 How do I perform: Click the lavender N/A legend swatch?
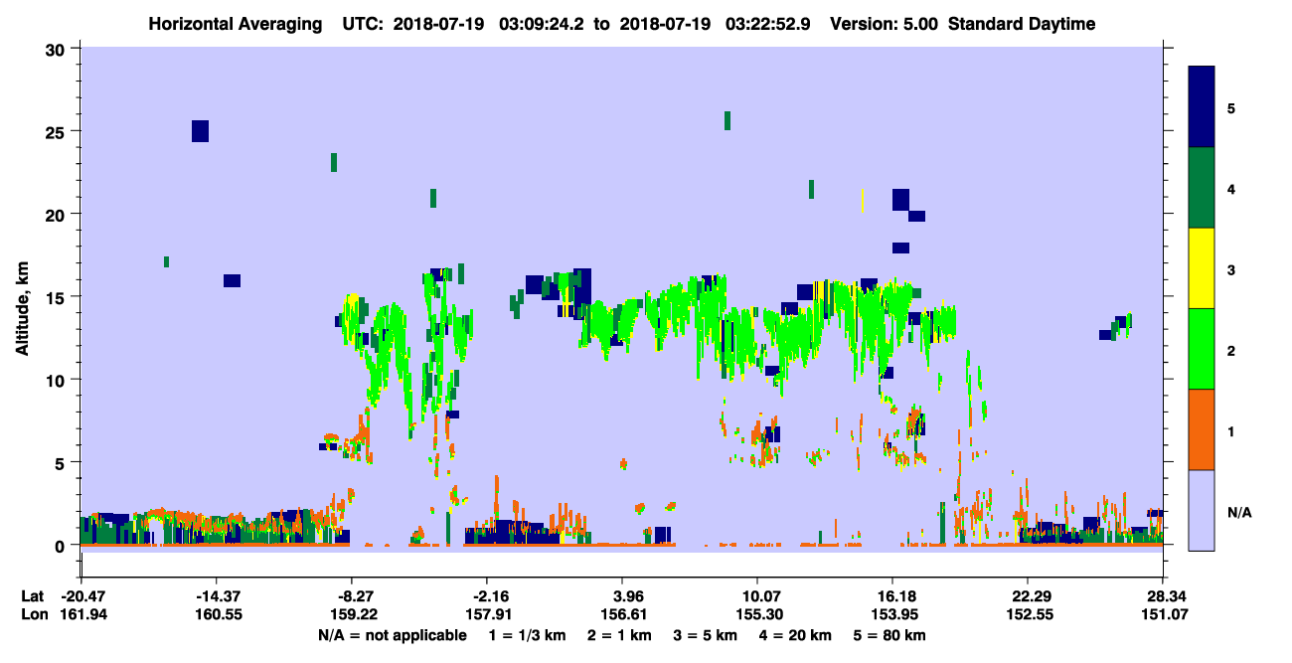(x=1202, y=510)
